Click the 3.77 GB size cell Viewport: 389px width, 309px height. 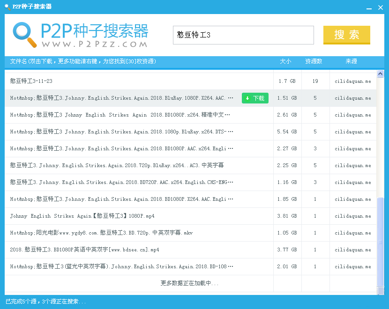[x=287, y=250]
